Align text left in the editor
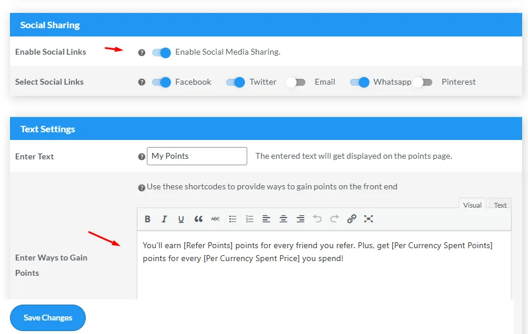Screen dimensions: 528x334 click(x=267, y=219)
